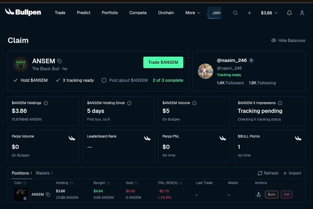Click the -$0.79 PNL value
313x209 pixels.
point(163,191)
